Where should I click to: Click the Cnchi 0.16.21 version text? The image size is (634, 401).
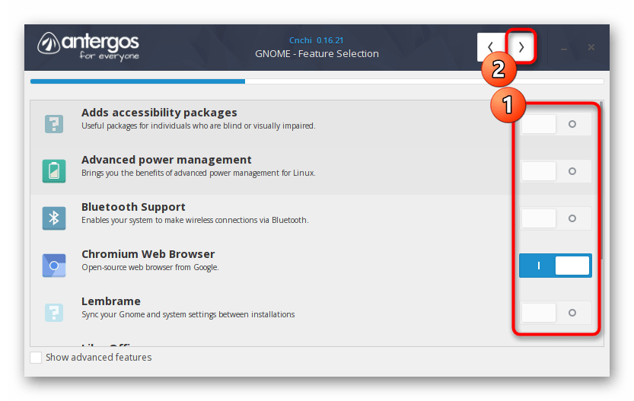316,40
